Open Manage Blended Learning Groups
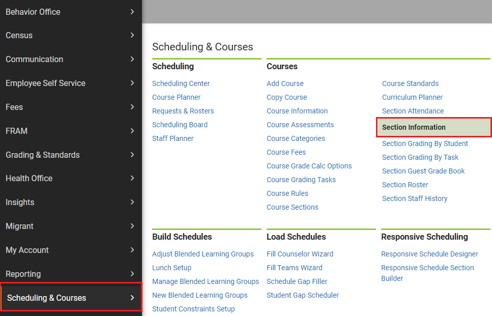The height and width of the screenshot is (316, 492). [206, 281]
